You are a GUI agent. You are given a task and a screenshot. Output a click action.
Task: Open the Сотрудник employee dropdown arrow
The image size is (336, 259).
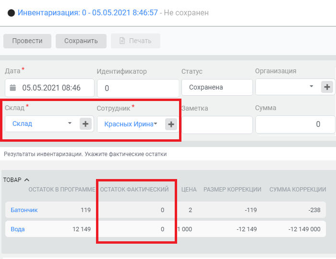click(x=156, y=124)
